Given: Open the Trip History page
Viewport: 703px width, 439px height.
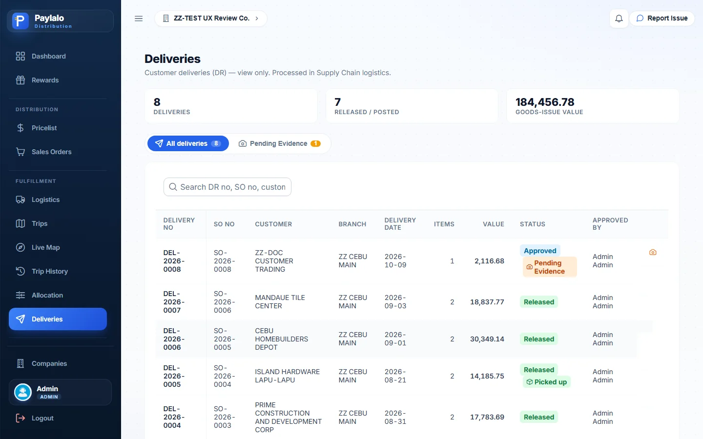Looking at the screenshot, I should [x=58, y=271].
